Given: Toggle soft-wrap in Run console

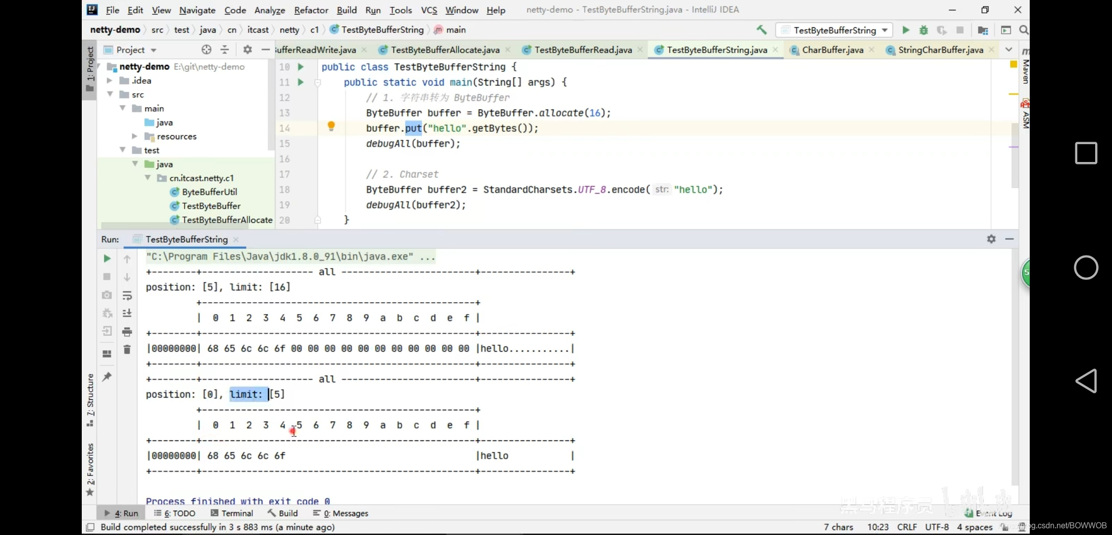Looking at the screenshot, I should [x=127, y=295].
